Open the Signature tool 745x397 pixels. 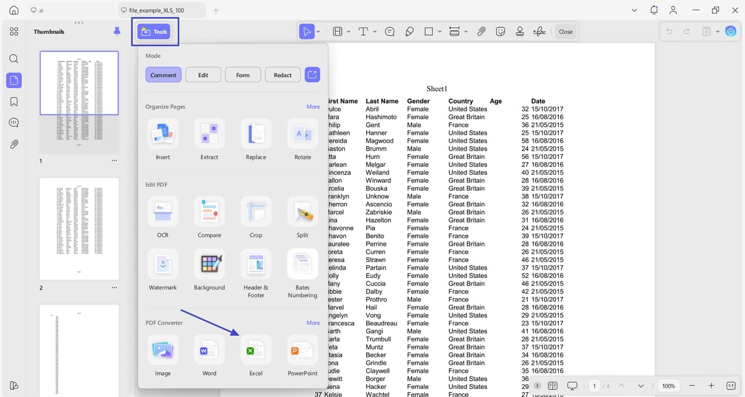point(539,32)
